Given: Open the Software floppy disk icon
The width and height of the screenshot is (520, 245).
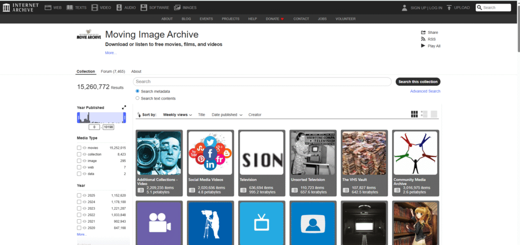Looking at the screenshot, I should (144, 7).
